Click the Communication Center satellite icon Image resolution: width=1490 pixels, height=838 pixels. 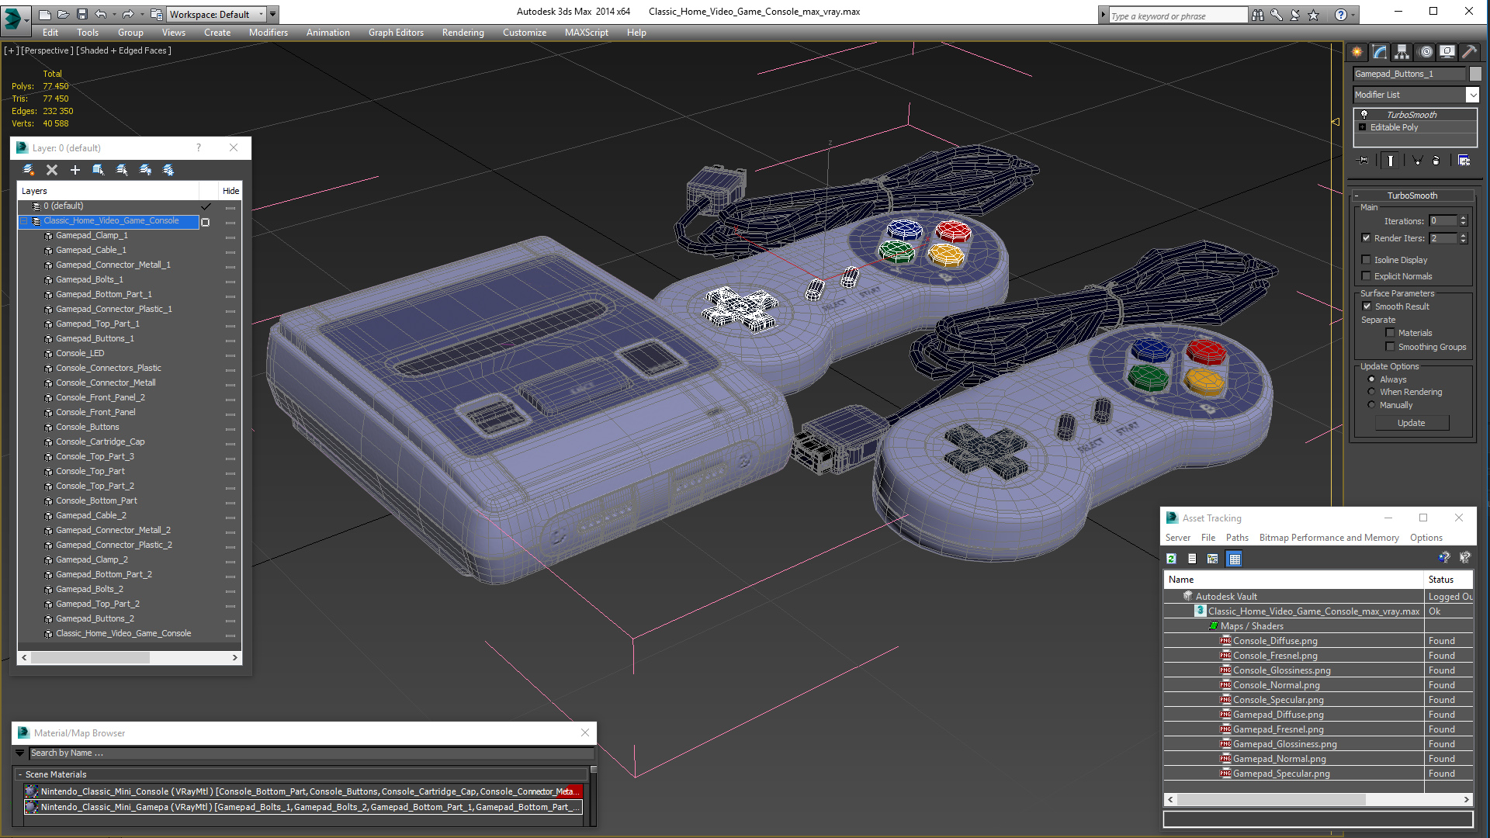tap(1295, 15)
